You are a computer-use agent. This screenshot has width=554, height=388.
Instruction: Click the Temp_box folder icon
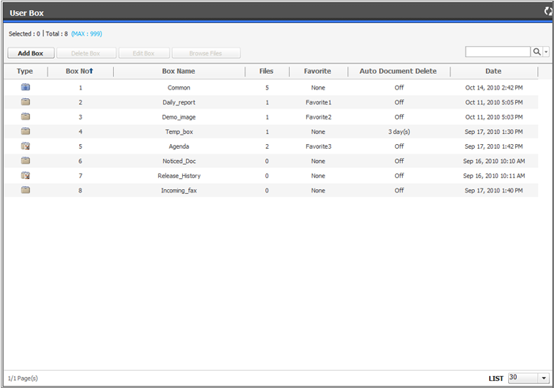[25, 131]
